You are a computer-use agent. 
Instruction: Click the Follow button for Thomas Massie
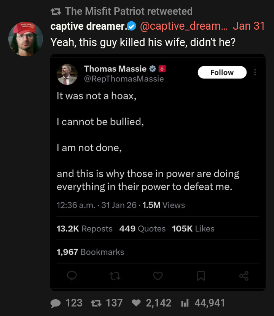coord(222,72)
